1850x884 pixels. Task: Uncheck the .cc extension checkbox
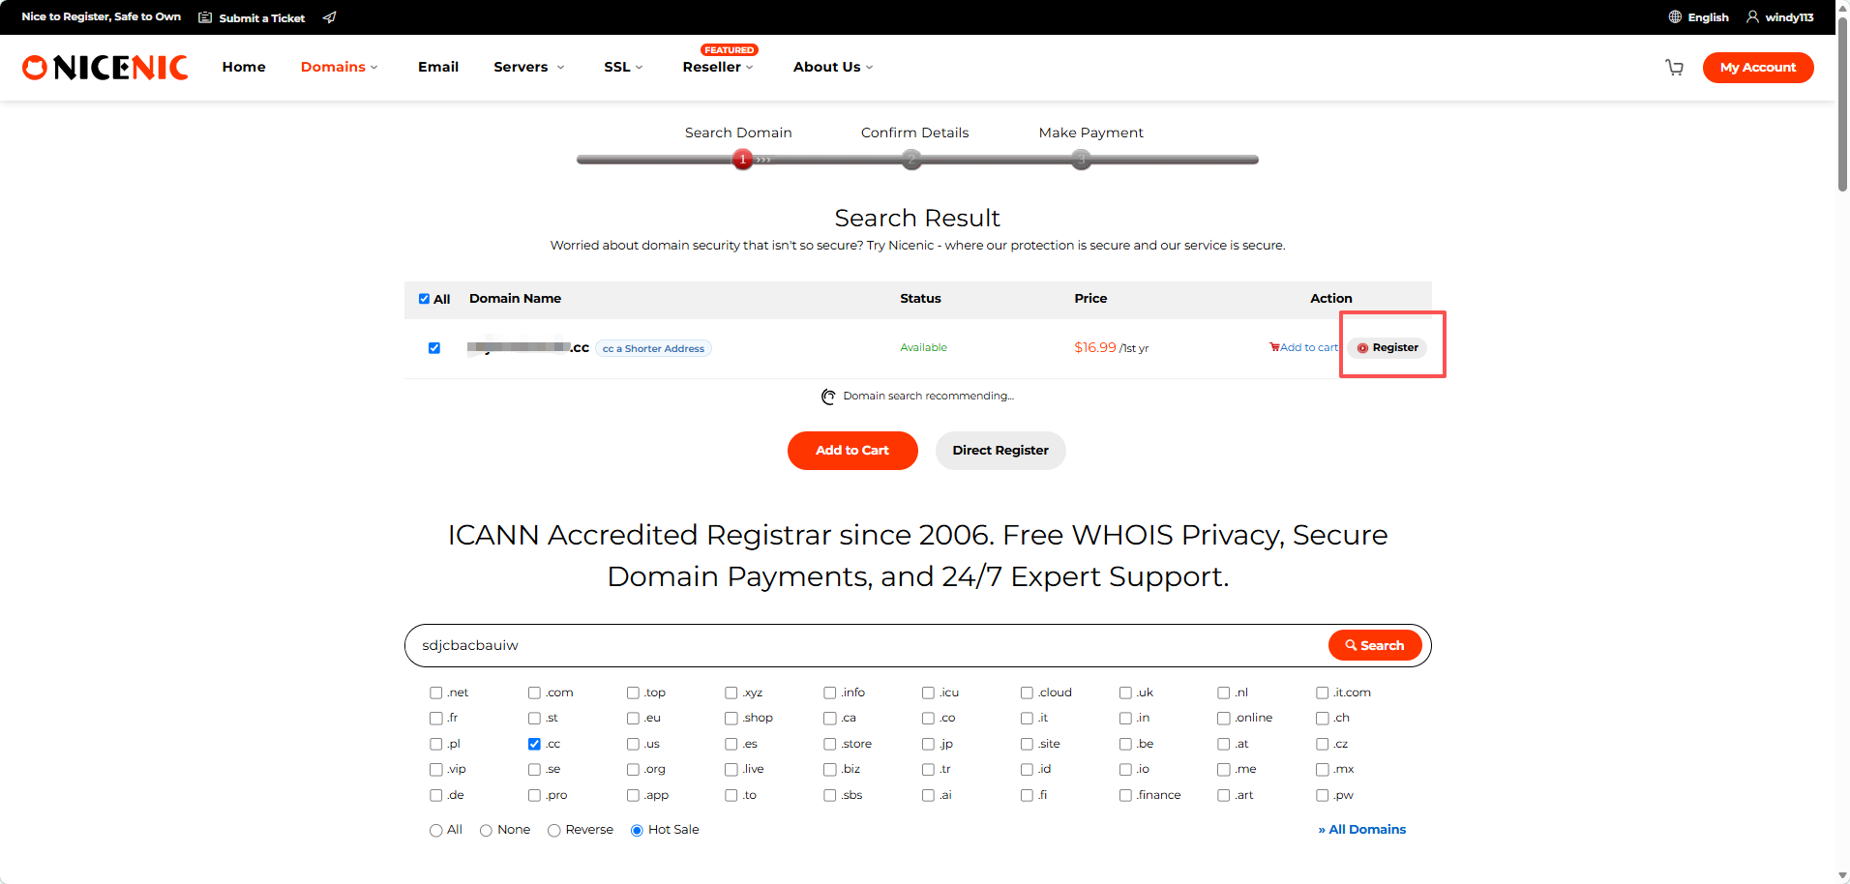pyautogui.click(x=534, y=744)
